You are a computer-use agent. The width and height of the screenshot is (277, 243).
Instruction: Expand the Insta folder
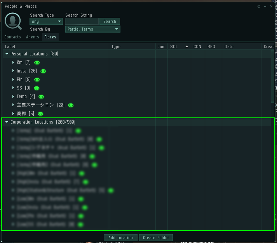pyautogui.click(x=13, y=71)
